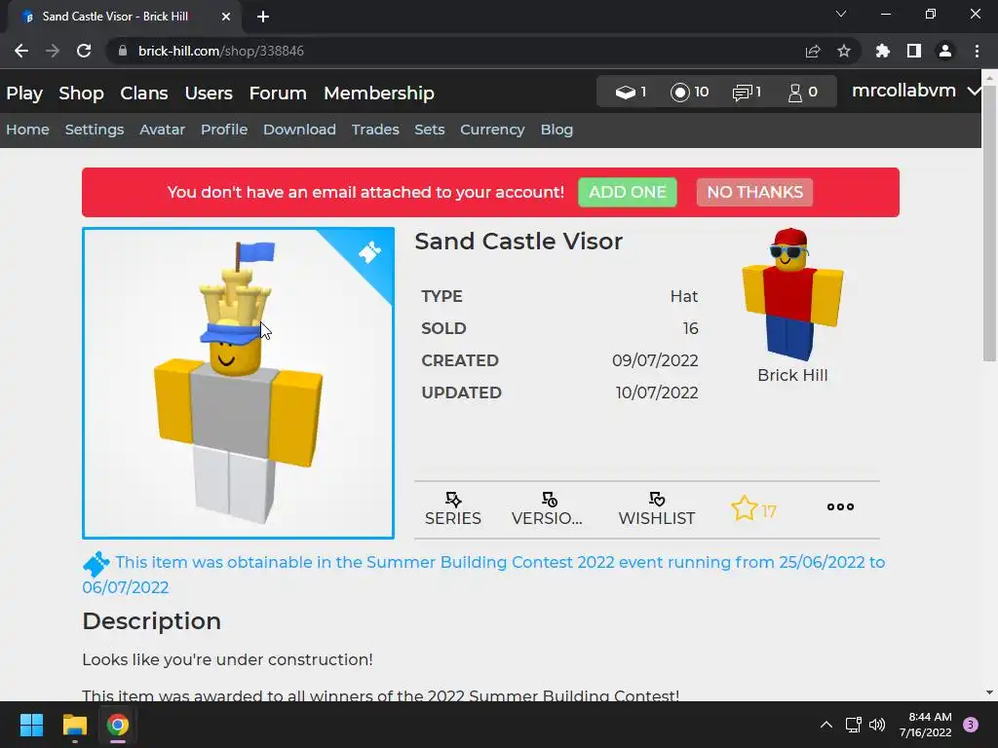Favorite the item with the star icon

click(744, 508)
